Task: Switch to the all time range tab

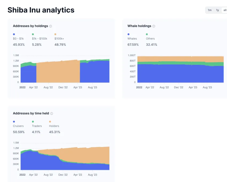Action: click(225, 10)
